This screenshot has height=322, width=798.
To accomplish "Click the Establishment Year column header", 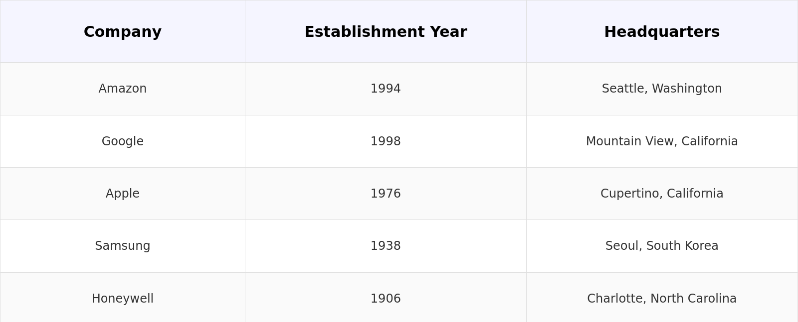I will click(386, 32).
